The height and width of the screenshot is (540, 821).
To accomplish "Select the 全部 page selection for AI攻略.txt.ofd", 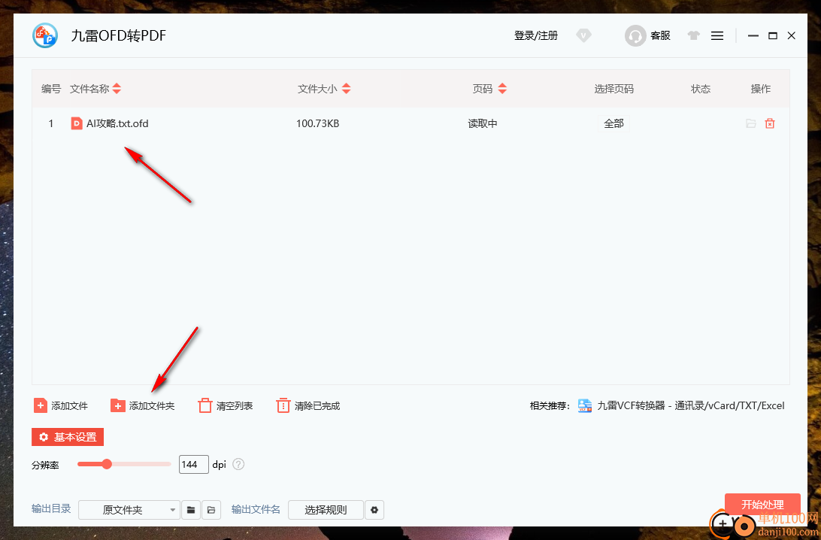I will (613, 123).
